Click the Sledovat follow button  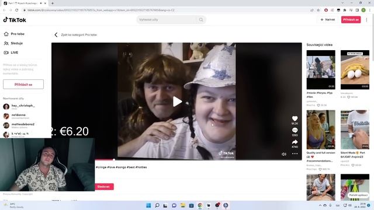point(104,187)
